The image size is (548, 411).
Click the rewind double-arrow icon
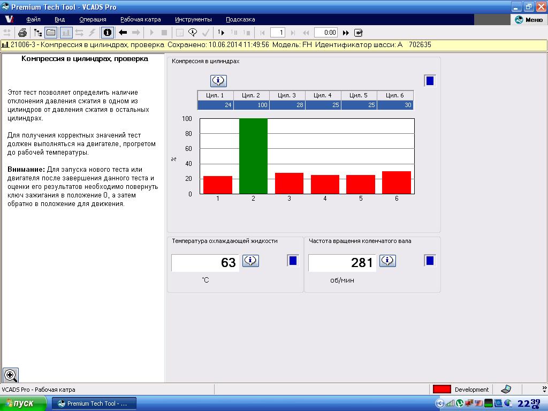(306, 33)
